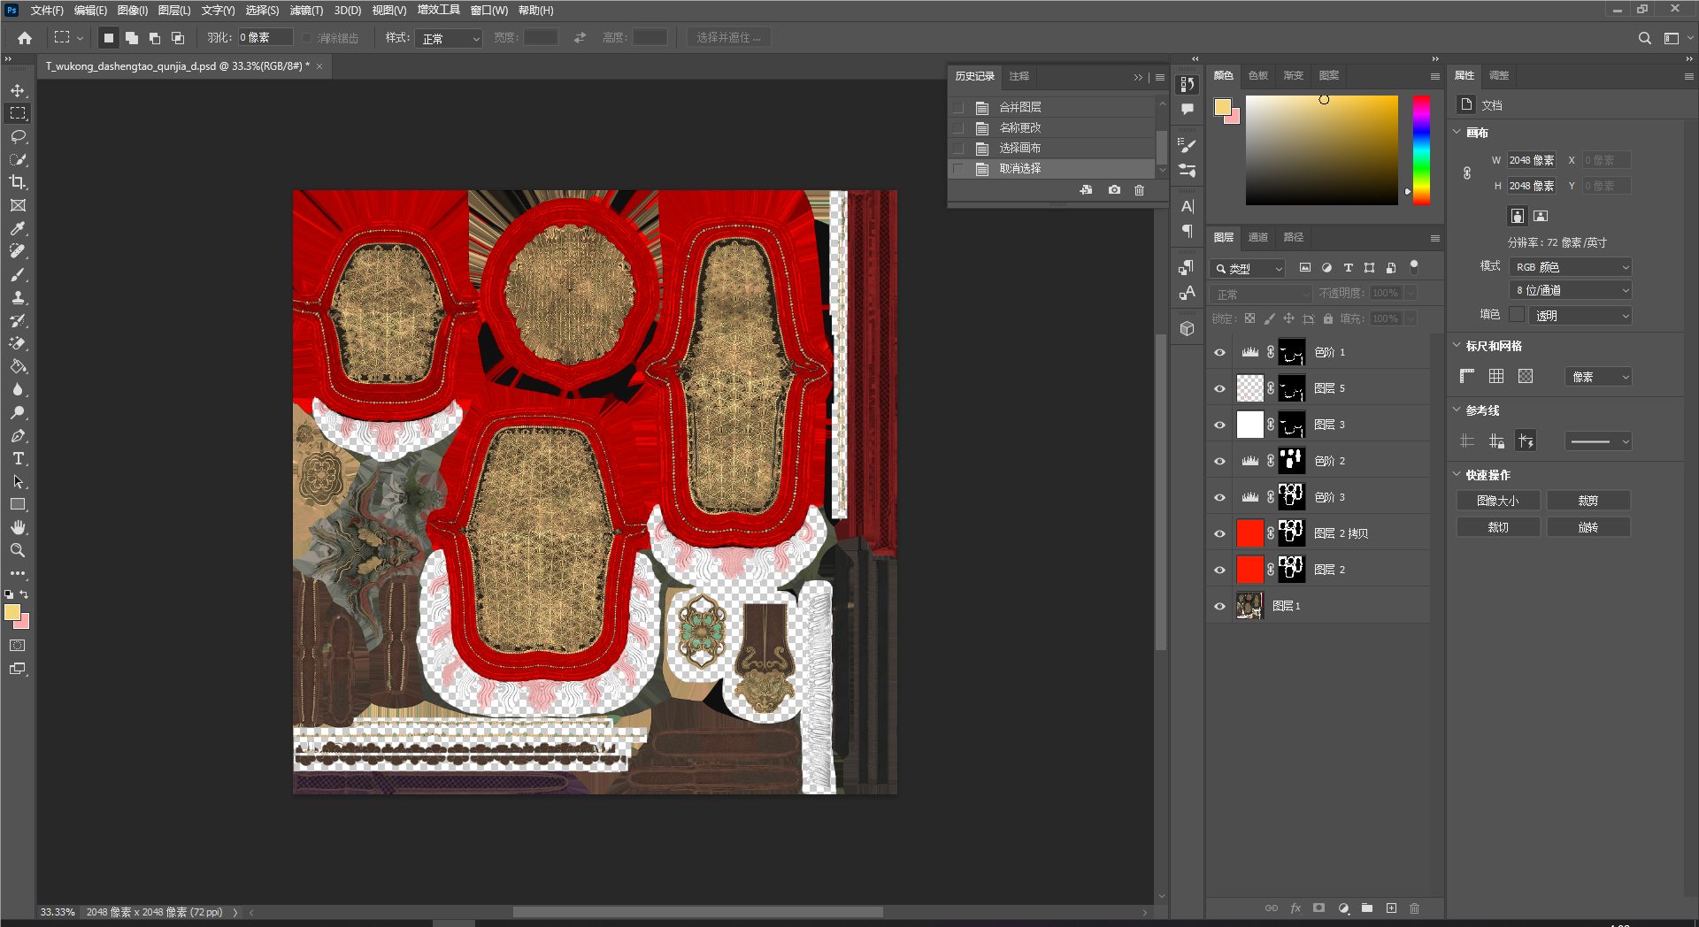Select the Hand tool
The height and width of the screenshot is (927, 1699).
[18, 527]
